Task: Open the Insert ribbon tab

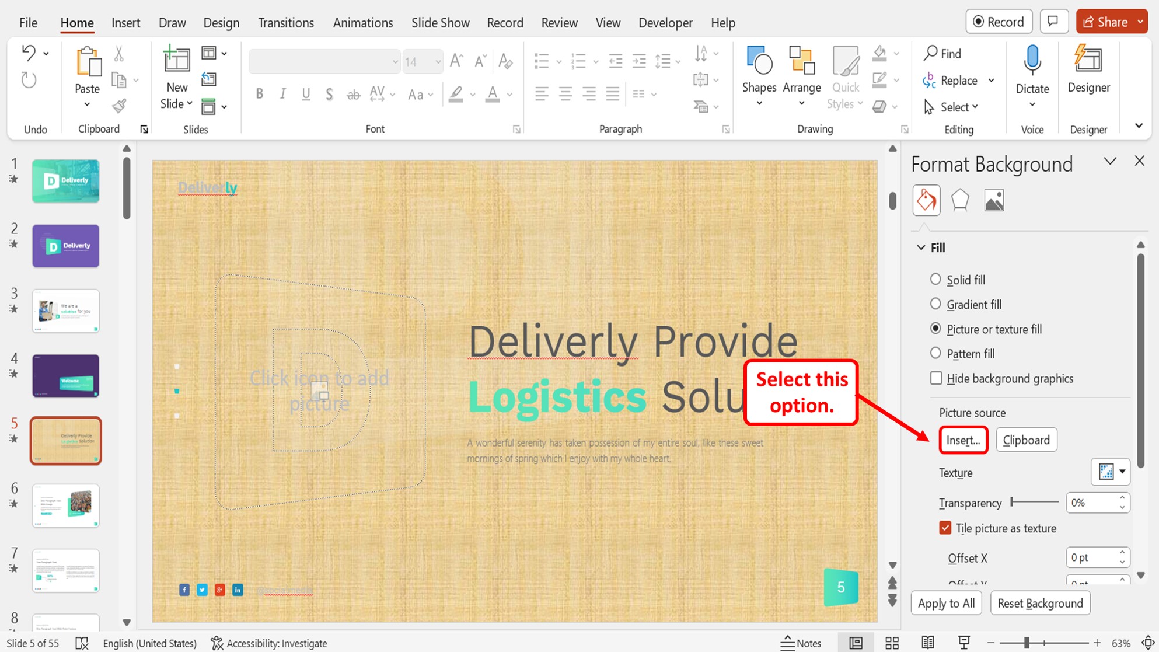Action: [125, 23]
